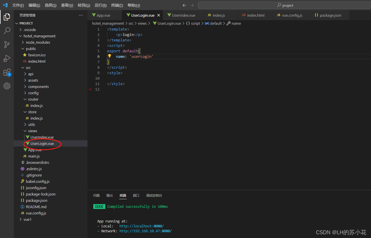Open index.js under router folder

click(x=51, y=105)
